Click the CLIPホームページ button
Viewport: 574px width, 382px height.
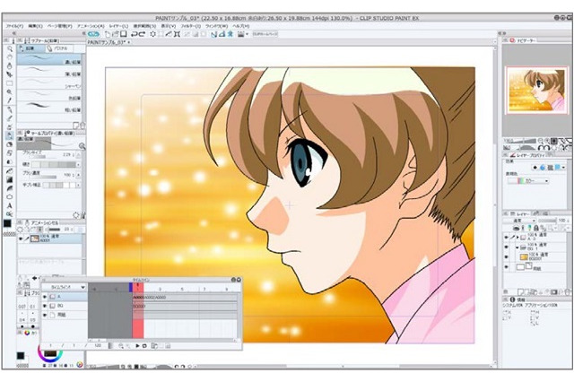(265, 34)
